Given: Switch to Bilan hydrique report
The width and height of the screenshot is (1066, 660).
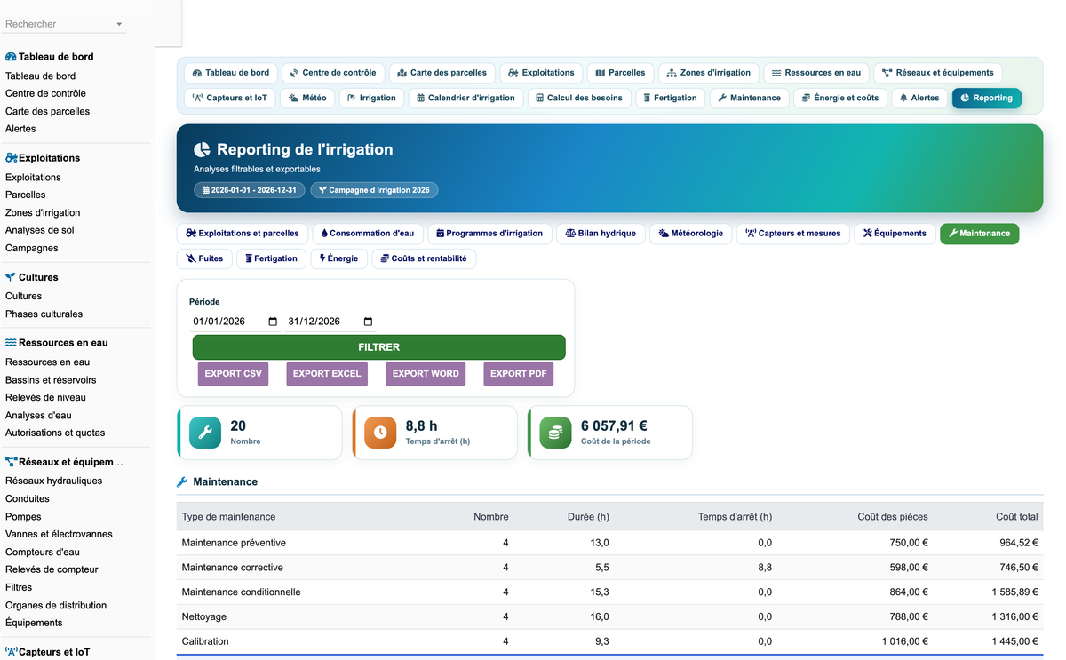Looking at the screenshot, I should (601, 234).
